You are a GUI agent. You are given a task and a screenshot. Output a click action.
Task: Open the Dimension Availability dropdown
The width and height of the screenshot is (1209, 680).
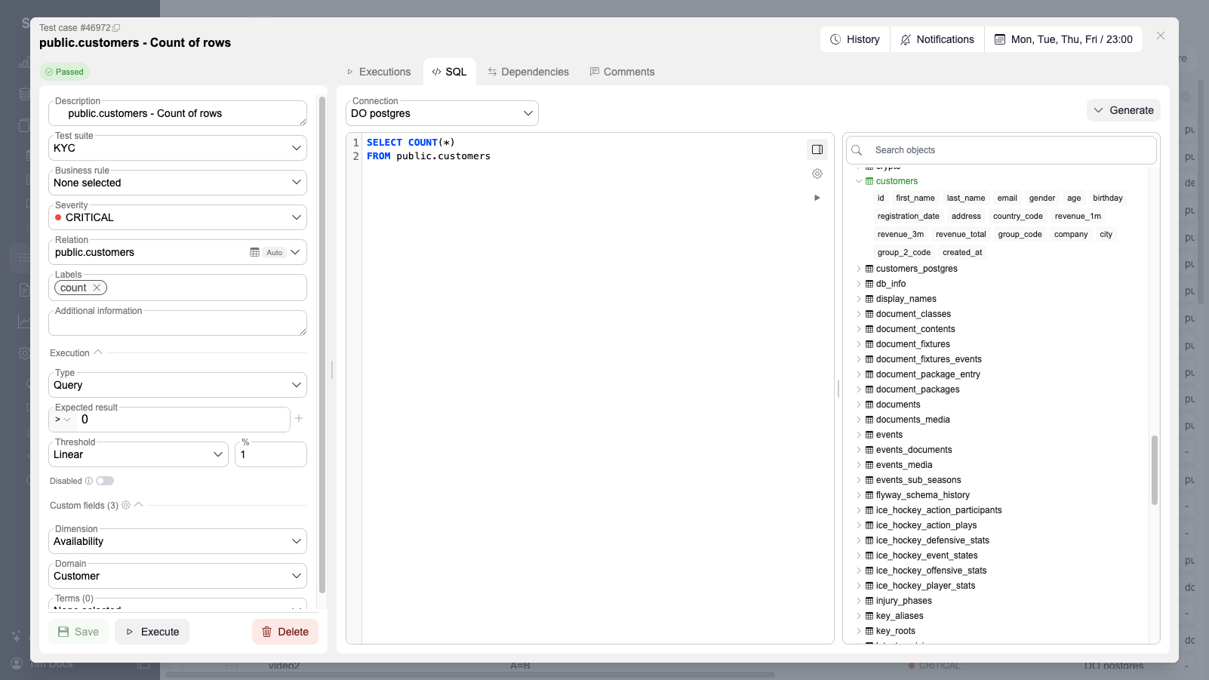click(x=177, y=541)
